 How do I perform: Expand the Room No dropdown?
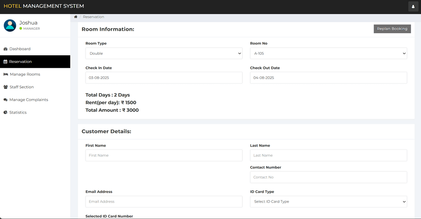pos(328,54)
